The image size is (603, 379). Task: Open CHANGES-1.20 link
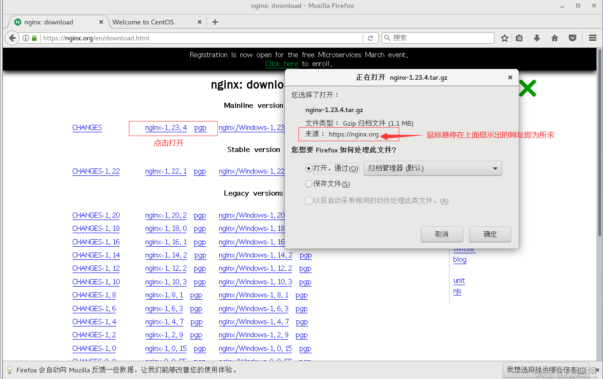96,215
